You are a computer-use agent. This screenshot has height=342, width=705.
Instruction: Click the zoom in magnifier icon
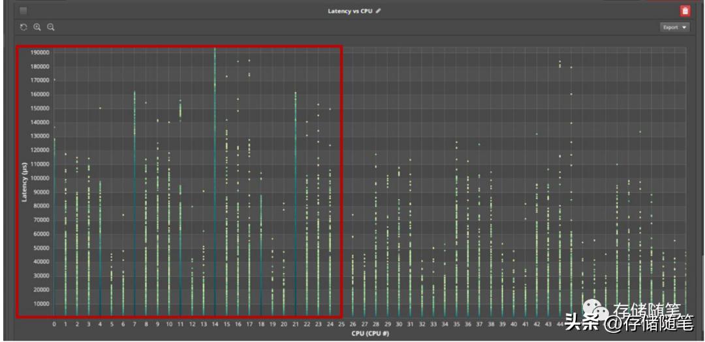pos(37,27)
